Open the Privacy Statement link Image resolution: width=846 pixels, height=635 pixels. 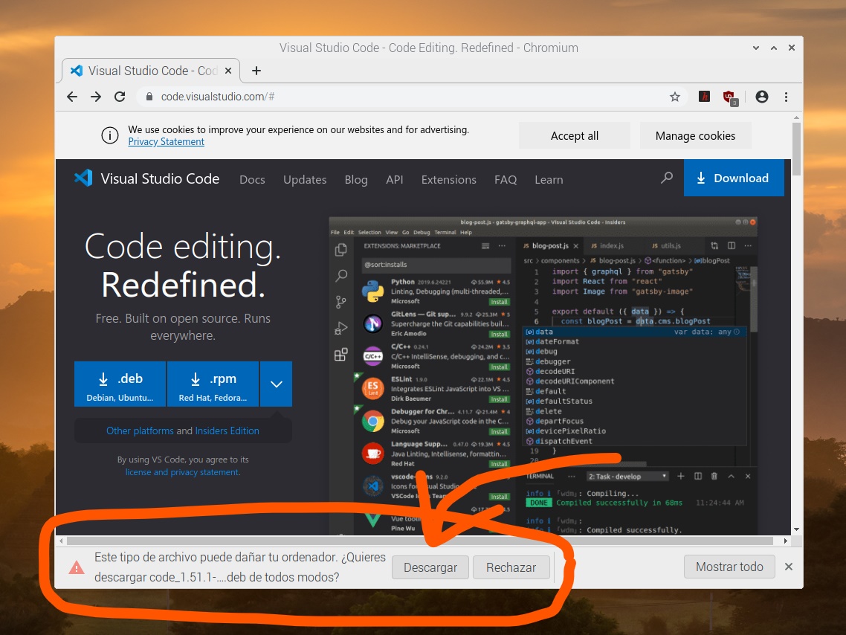point(166,142)
